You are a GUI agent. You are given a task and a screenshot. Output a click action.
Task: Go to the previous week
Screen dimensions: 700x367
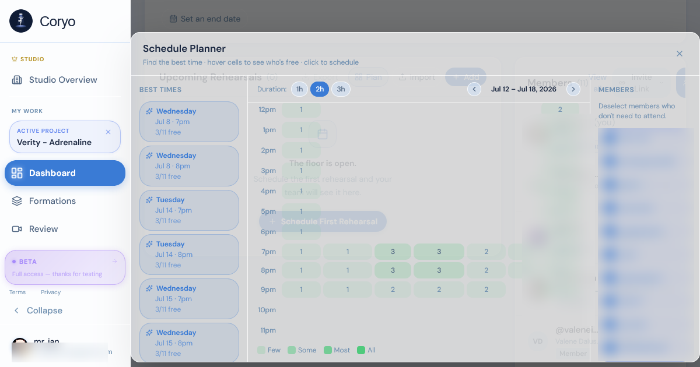coord(474,89)
